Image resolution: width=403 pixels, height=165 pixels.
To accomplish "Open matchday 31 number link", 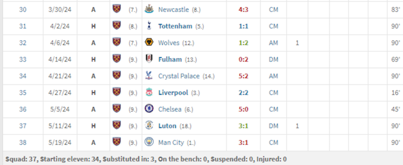I will click(x=23, y=26).
